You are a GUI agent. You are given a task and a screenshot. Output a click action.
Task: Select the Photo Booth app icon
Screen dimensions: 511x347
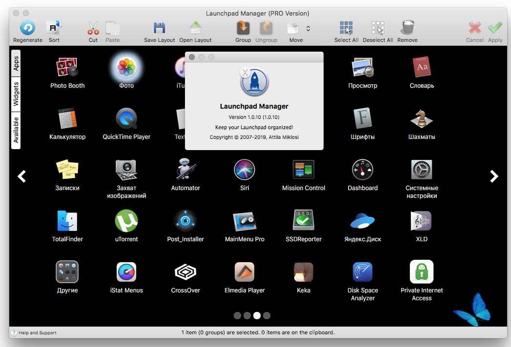point(67,67)
